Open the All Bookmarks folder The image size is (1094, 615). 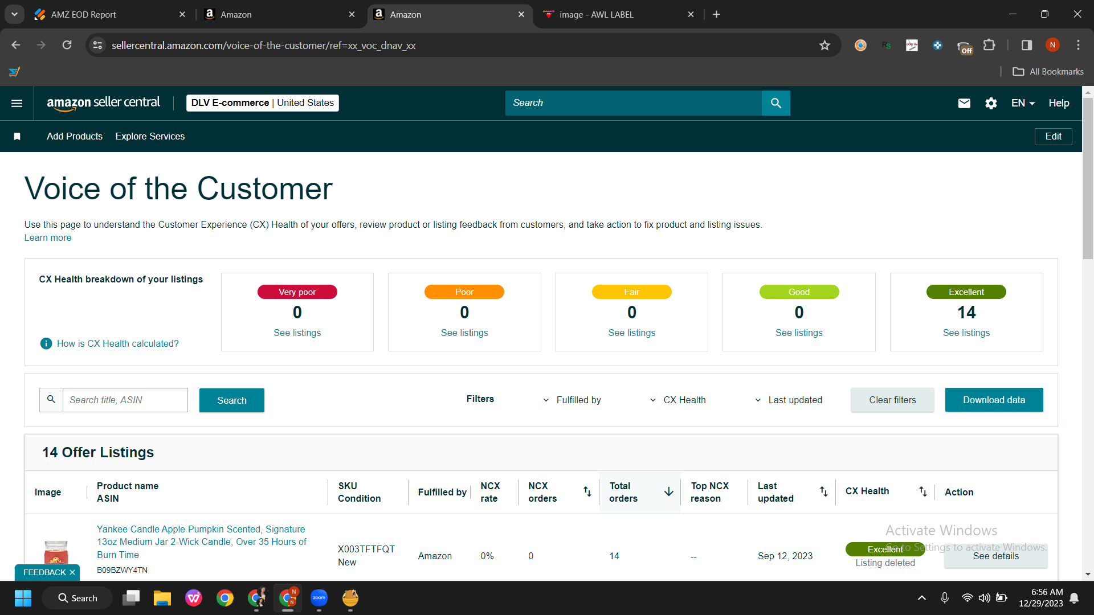[x=1048, y=72]
